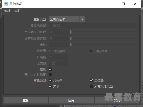Click the 步长 value field
Viewport: 143px width, 107px height.
tap(59, 45)
